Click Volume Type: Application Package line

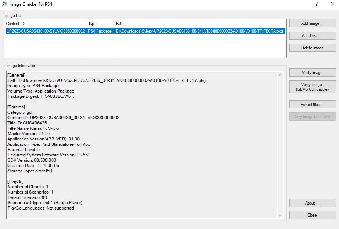(41, 91)
